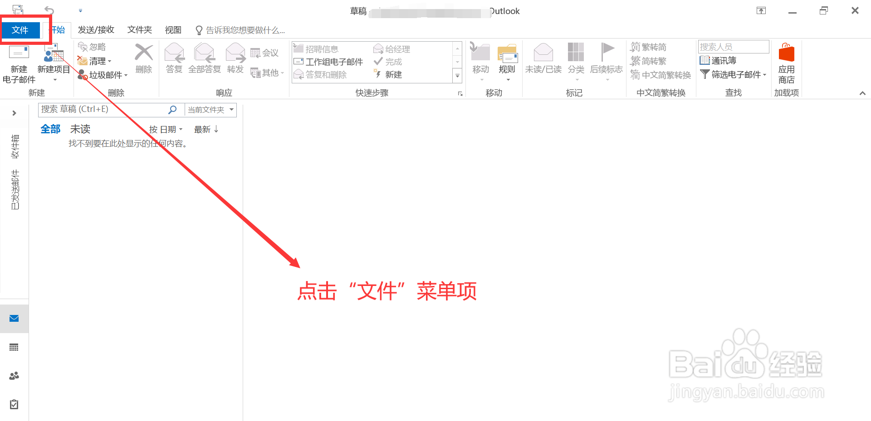The image size is (871, 421).
Task: Click 简转繁 conversion button
Action: pyautogui.click(x=649, y=61)
